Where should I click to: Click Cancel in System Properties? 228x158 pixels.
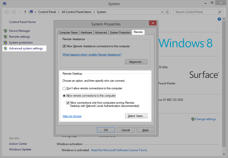tap(126, 130)
